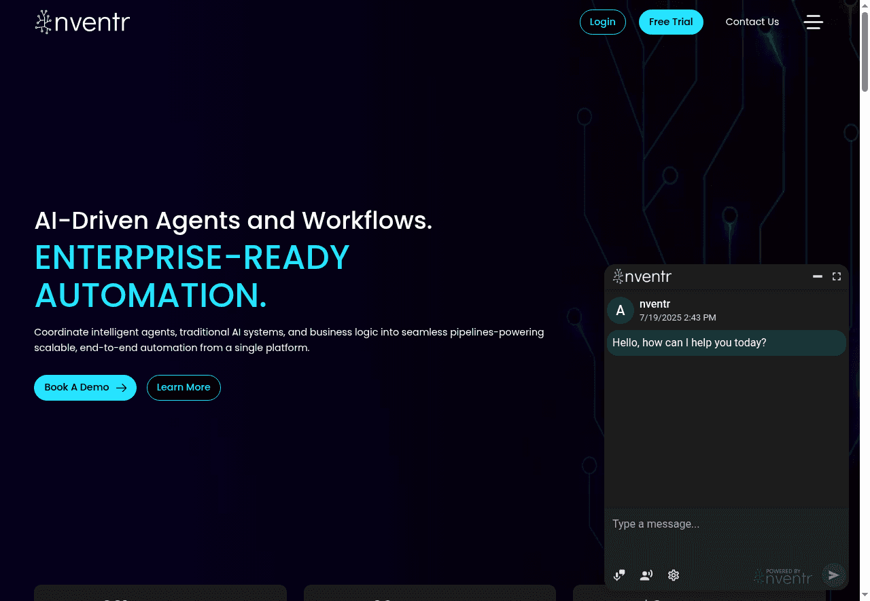Open the chat settings gear icon
870x601 pixels.
click(x=673, y=575)
